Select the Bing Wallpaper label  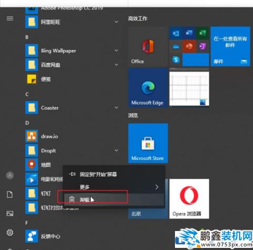point(59,51)
